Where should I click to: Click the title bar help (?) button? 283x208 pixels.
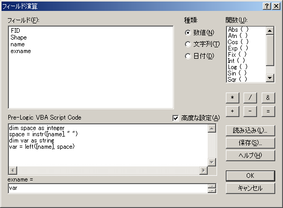(267, 6)
